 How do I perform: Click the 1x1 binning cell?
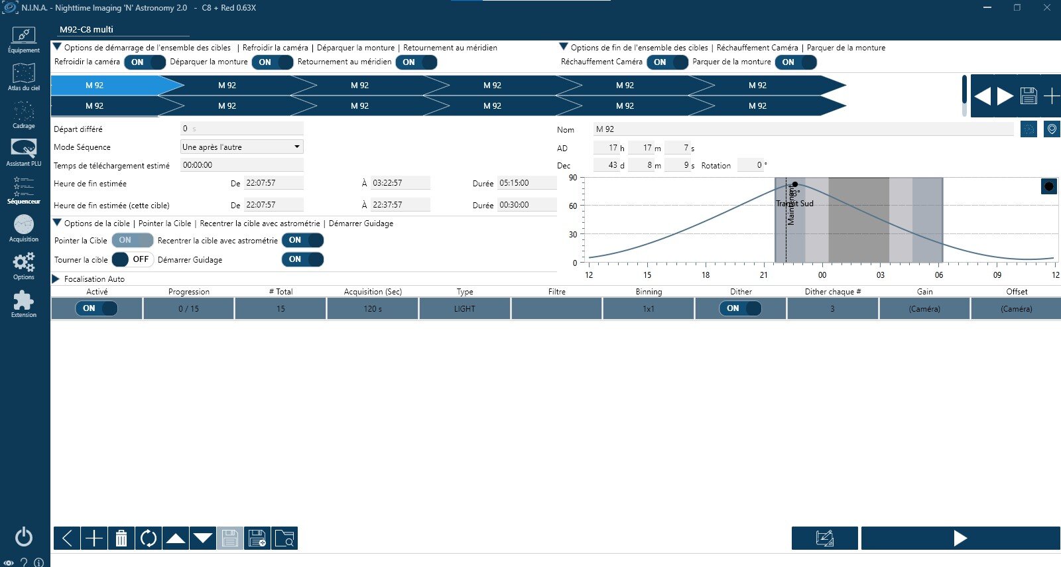click(649, 308)
